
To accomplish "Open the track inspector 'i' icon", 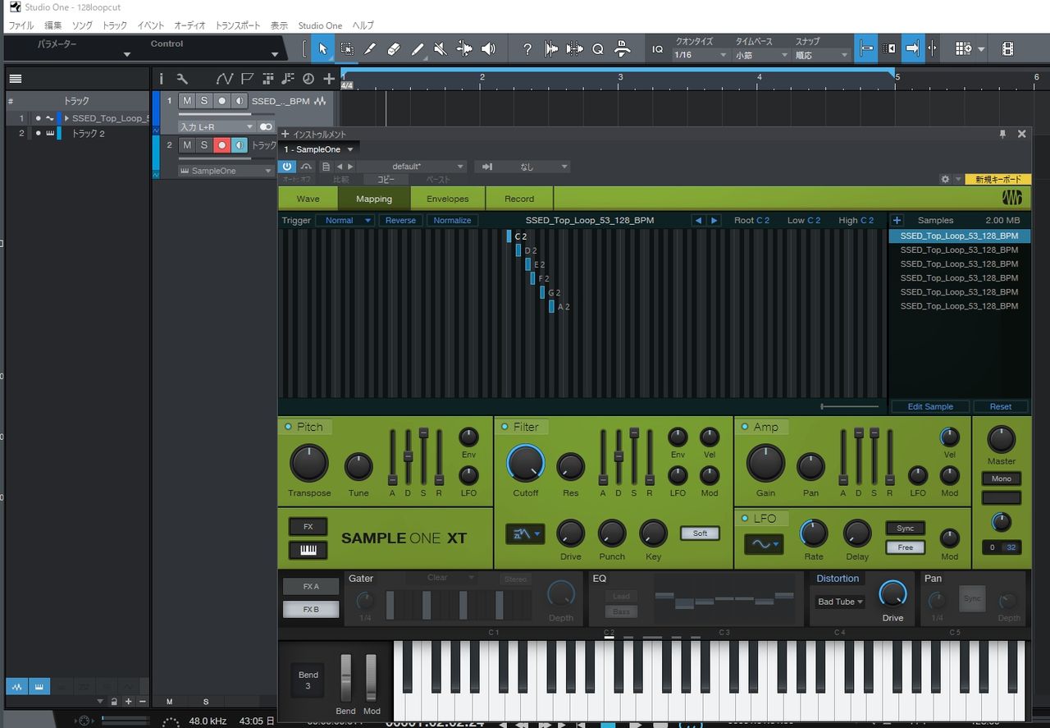I will [x=162, y=79].
